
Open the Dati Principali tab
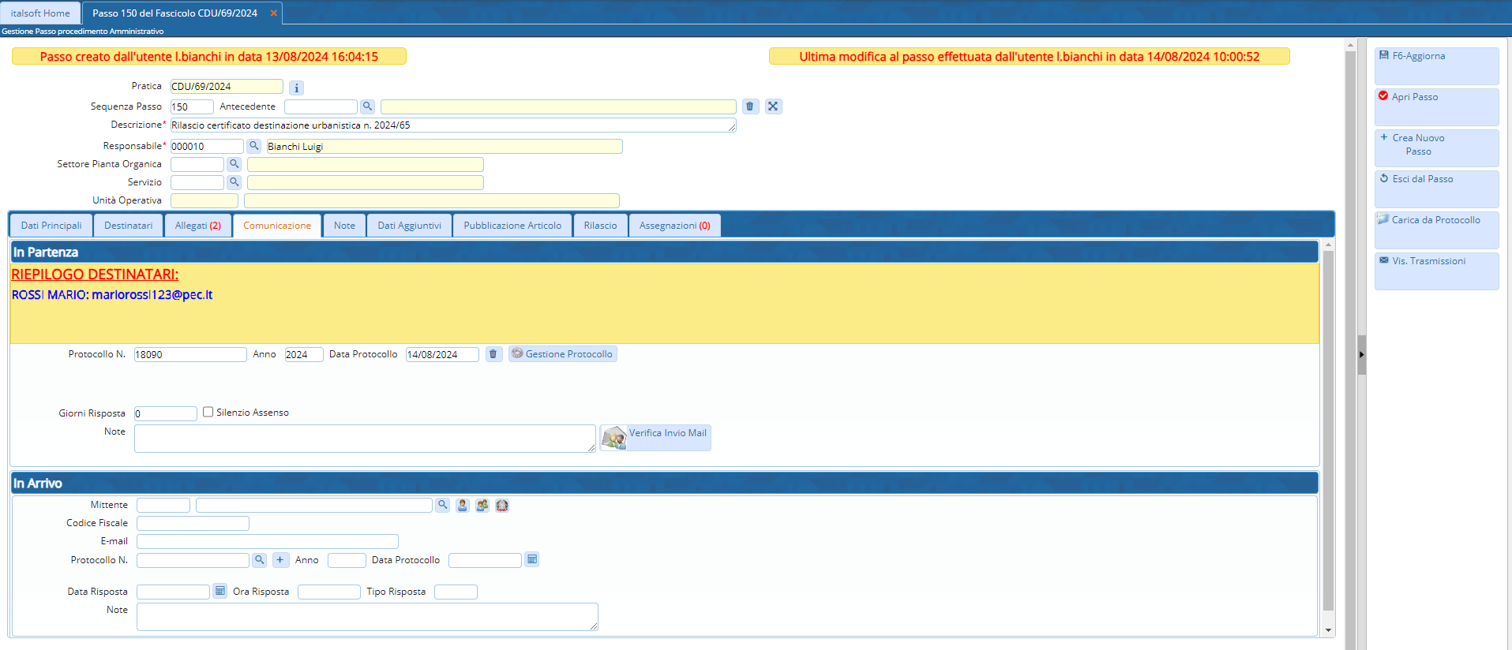(x=51, y=226)
